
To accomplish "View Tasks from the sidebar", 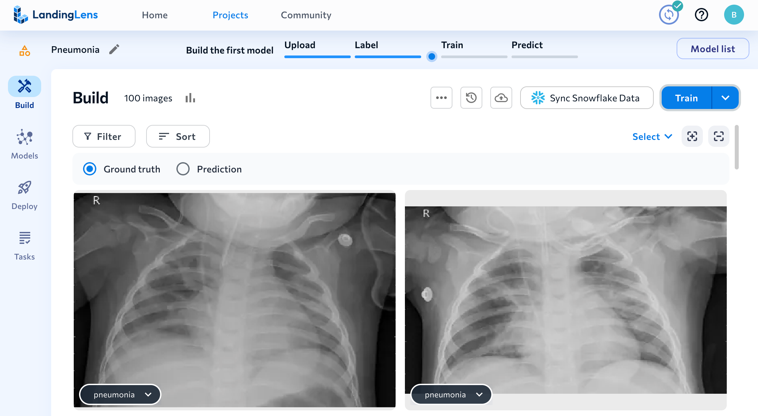I will tap(24, 245).
